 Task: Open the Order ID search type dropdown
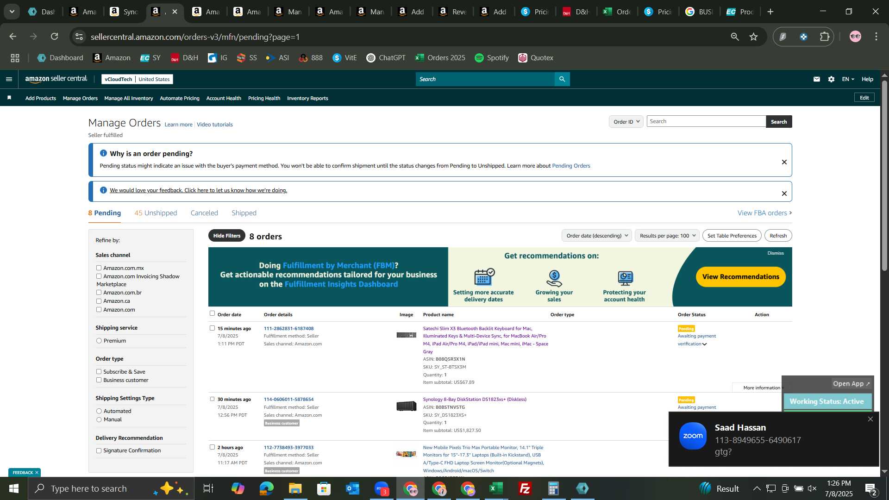[626, 121]
